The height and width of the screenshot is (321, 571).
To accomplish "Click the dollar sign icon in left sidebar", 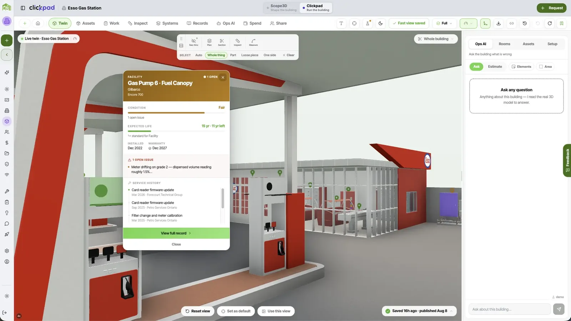I will (7, 143).
